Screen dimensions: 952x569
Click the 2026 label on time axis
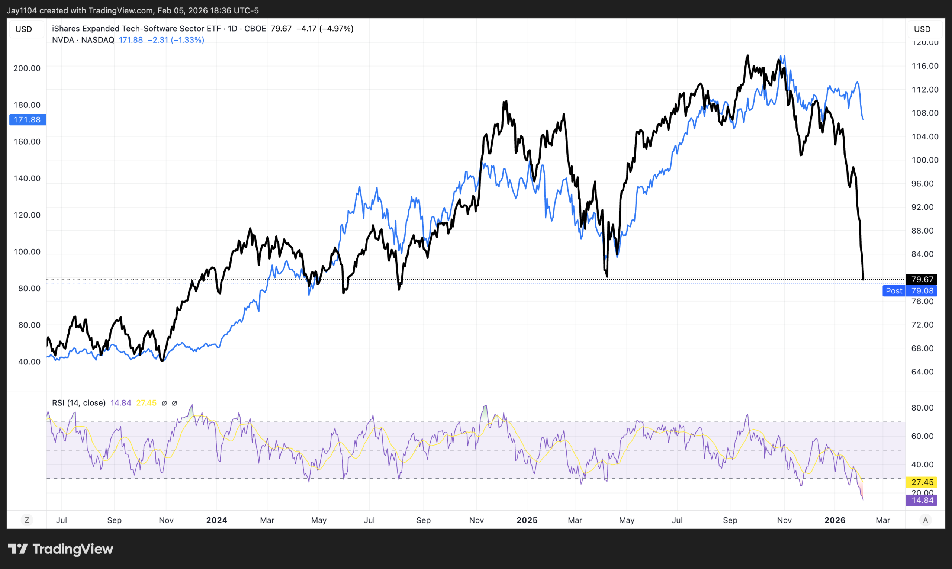[835, 520]
